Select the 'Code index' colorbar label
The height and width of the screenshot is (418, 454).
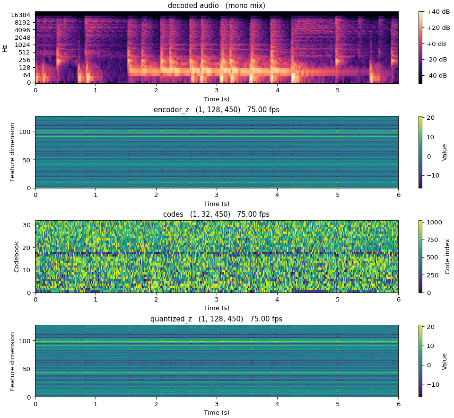447,257
